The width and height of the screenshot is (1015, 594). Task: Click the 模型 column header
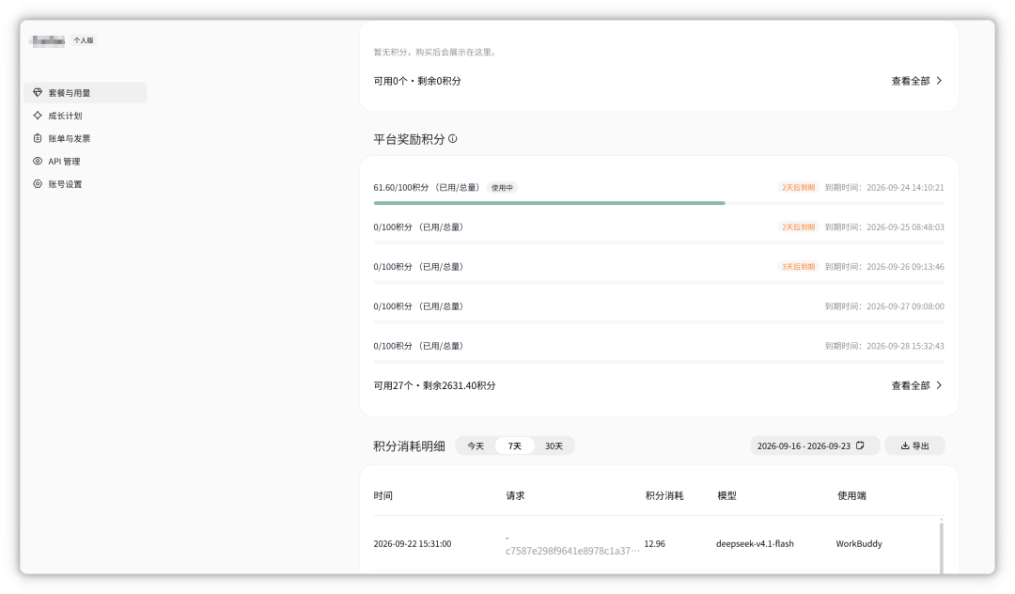tap(726, 495)
